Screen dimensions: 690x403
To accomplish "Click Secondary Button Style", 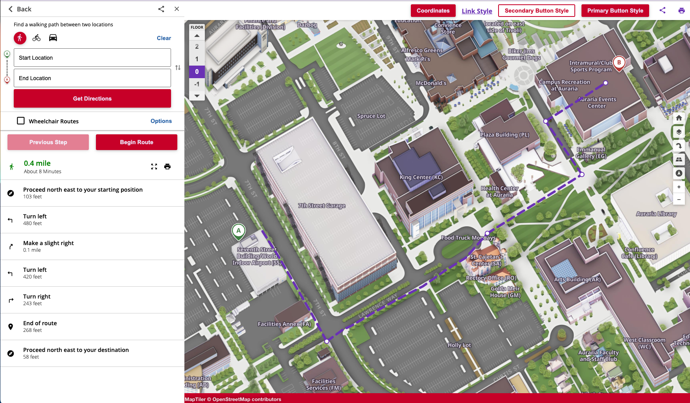I will click(x=537, y=11).
